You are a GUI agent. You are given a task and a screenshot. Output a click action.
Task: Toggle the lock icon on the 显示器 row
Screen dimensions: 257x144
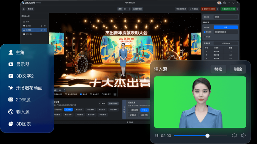tap(41, 26)
